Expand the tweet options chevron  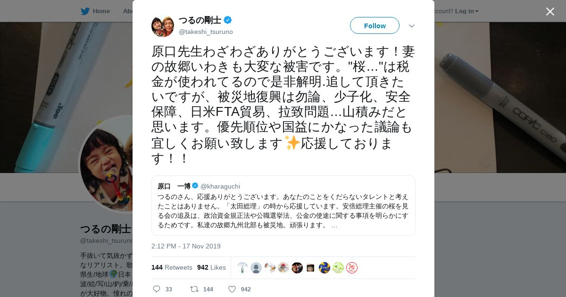click(412, 25)
